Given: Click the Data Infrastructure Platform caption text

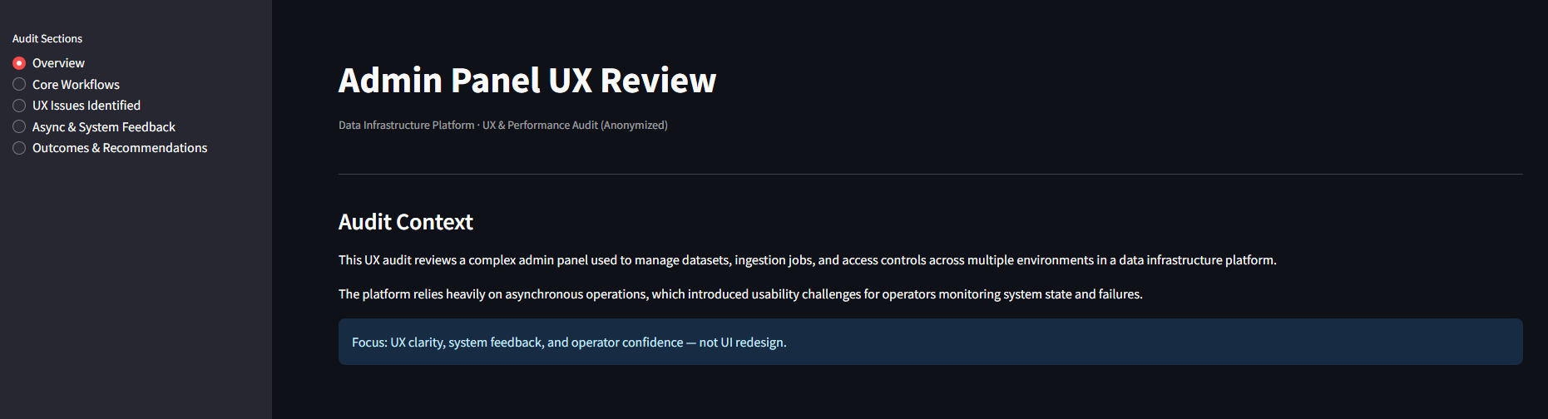Looking at the screenshot, I should point(406,126).
